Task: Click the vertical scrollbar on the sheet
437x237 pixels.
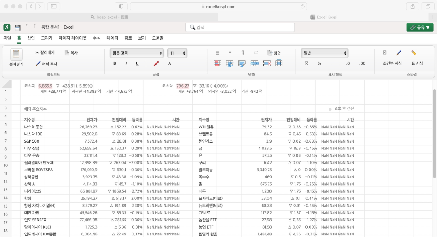Action: pos(434,134)
